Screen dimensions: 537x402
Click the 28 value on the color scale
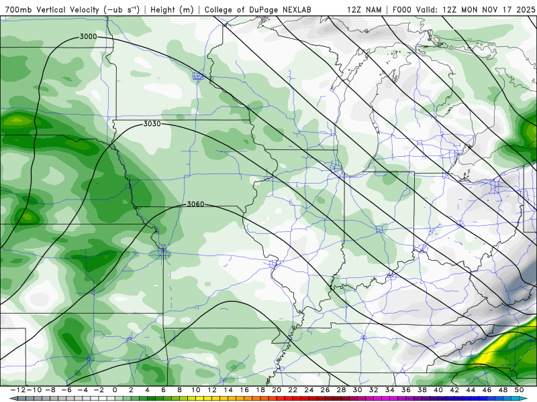[x=341, y=390]
